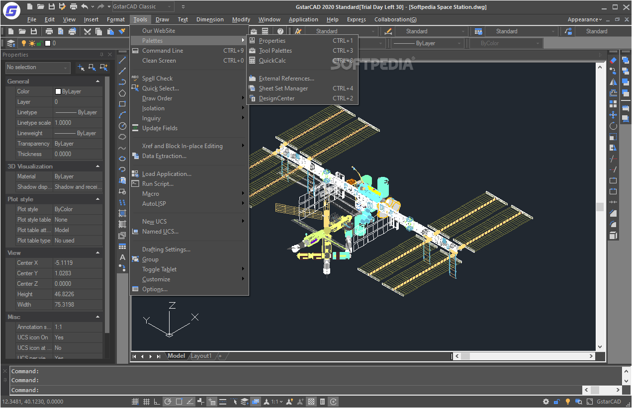Switch to the Model tab

[176, 356]
